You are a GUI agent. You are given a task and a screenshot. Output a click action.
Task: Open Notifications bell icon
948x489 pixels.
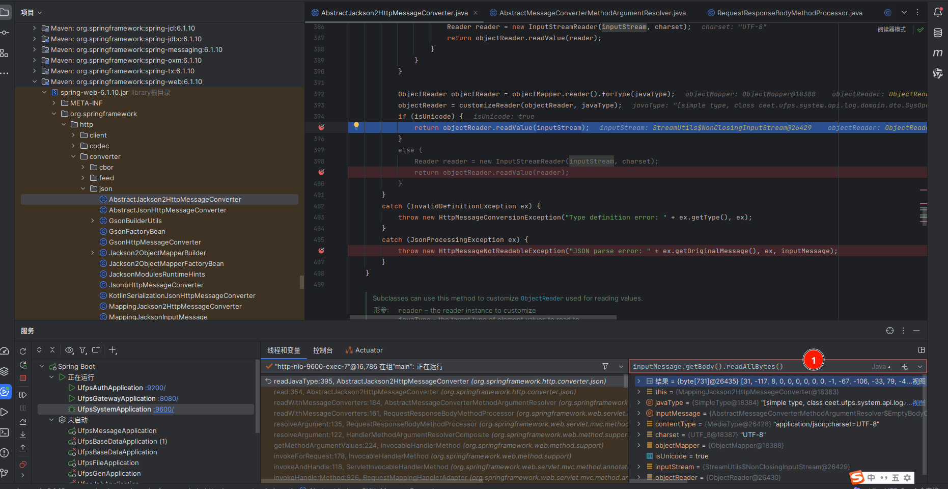[938, 12]
